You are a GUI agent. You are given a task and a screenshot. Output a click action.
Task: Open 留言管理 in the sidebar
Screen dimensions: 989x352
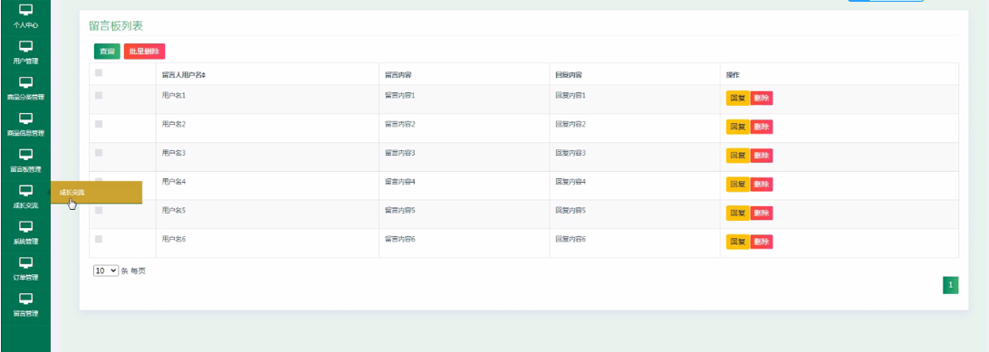[26, 305]
